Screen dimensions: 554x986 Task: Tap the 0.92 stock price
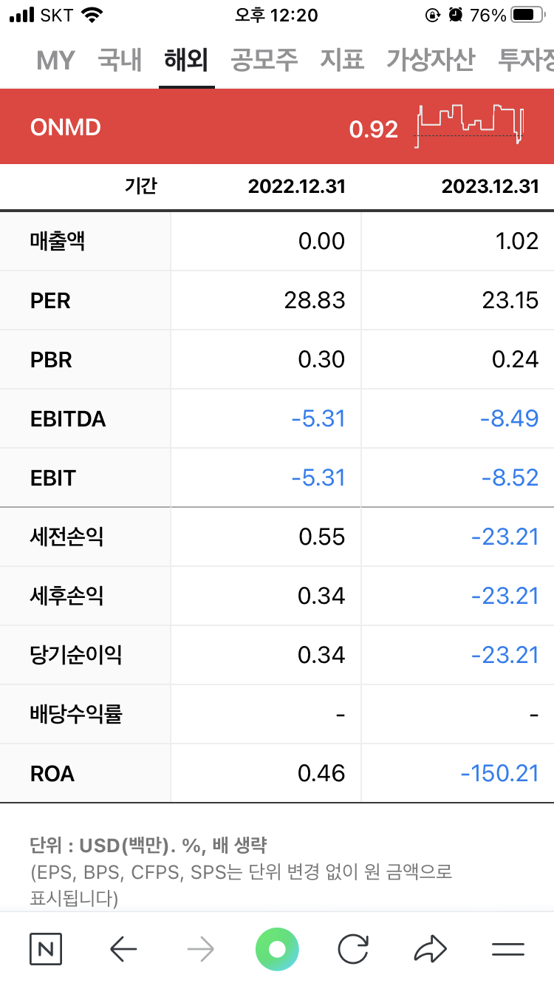373,129
